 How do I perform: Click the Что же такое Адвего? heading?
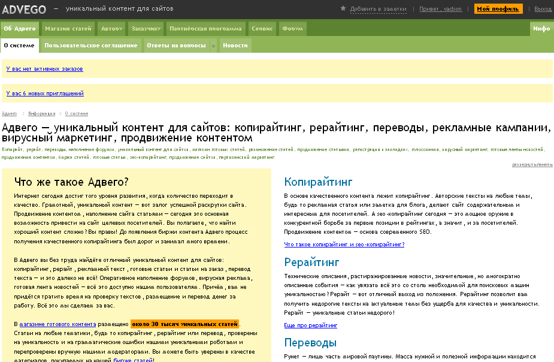(x=71, y=182)
